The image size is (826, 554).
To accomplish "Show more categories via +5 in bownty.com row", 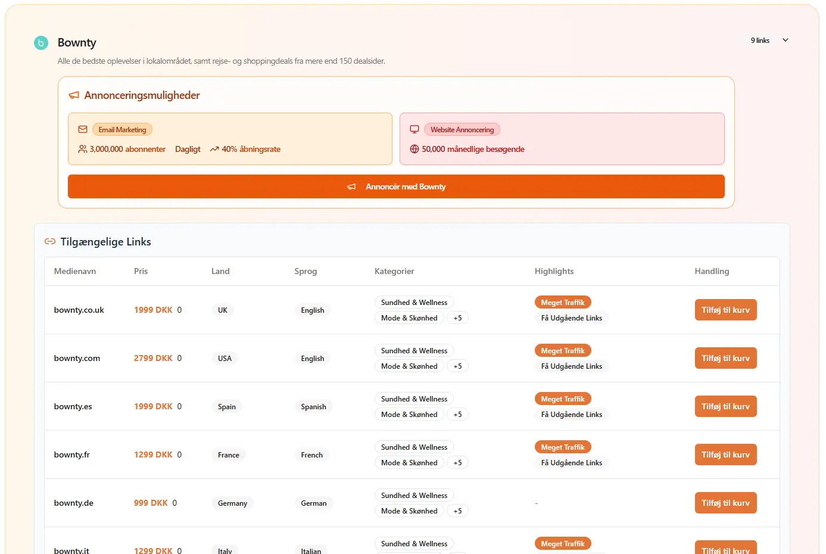I will [x=457, y=366].
